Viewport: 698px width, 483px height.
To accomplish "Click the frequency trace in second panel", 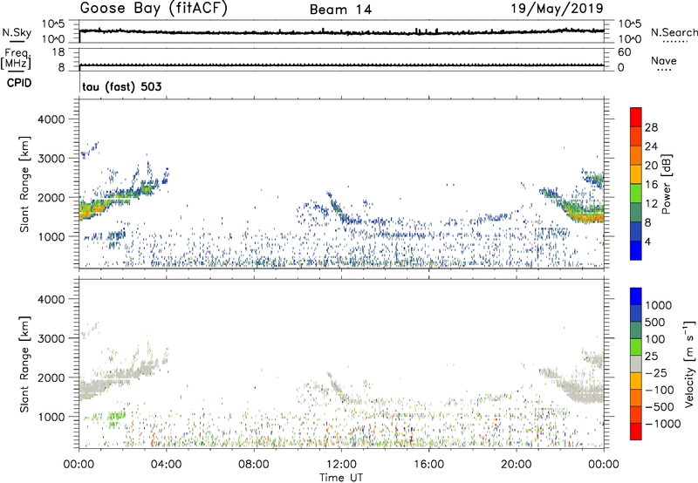I will [341, 65].
